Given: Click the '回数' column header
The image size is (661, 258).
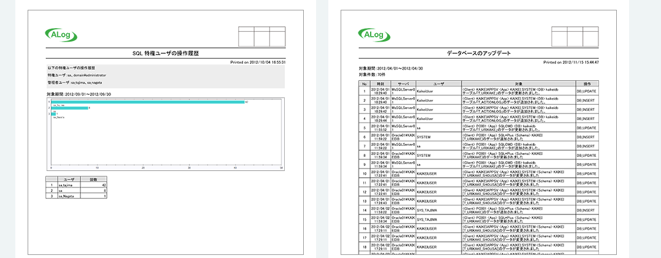Looking at the screenshot, I should pyautogui.click(x=93, y=179).
